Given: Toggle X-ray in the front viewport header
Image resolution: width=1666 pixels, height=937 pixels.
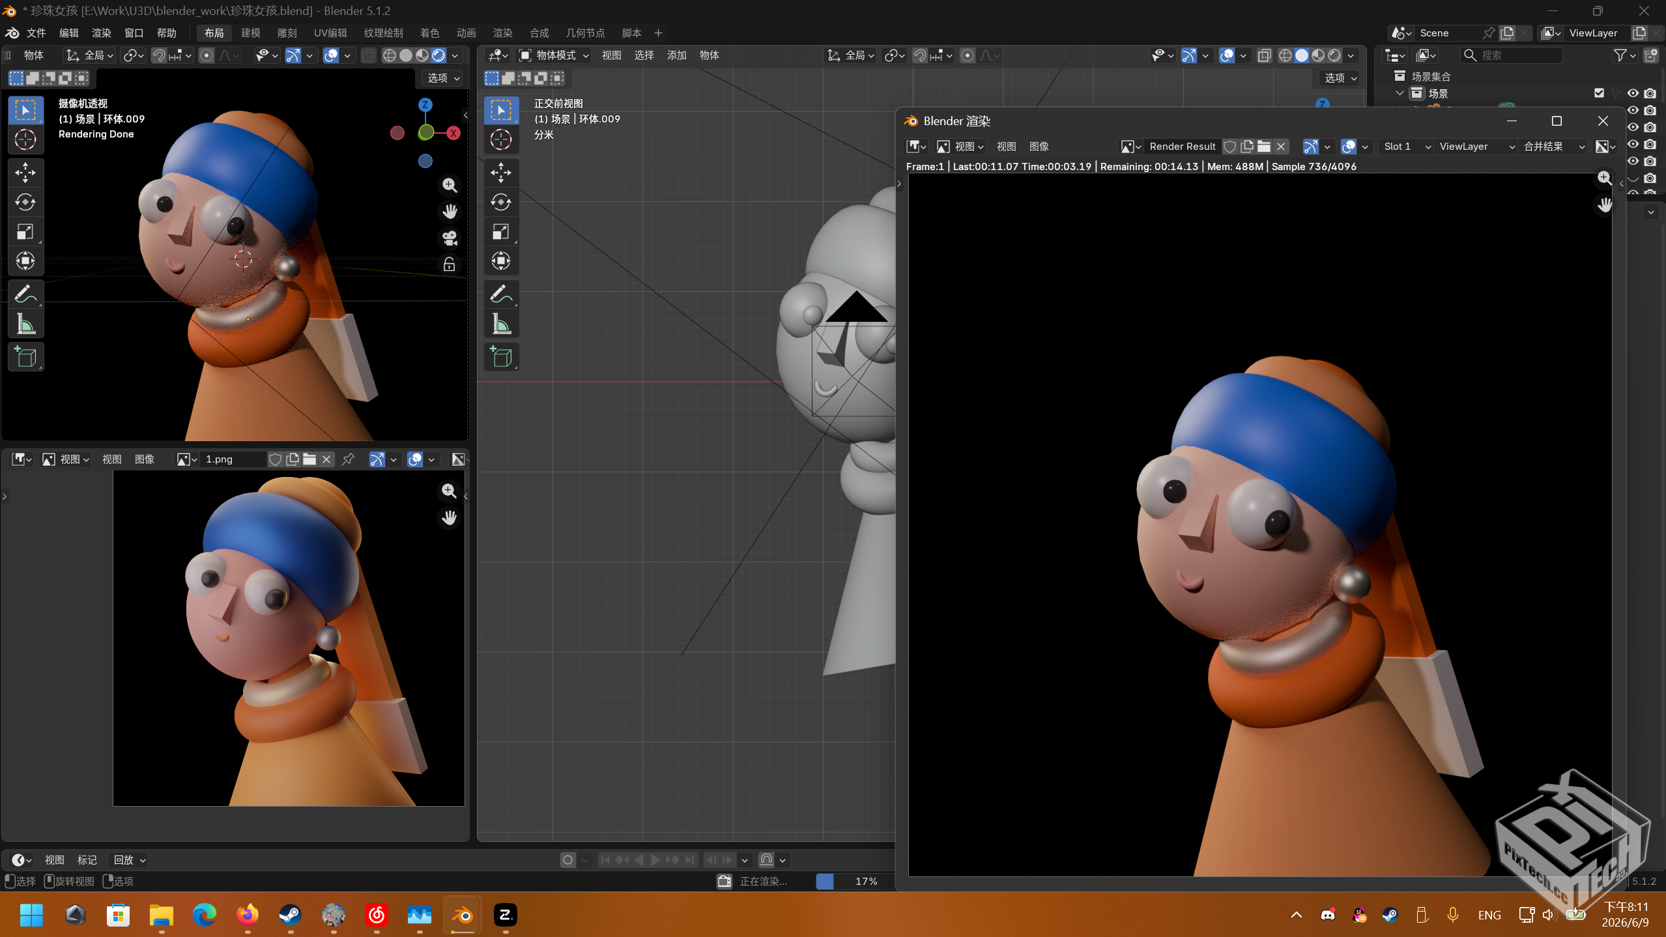Looking at the screenshot, I should click(x=1264, y=55).
